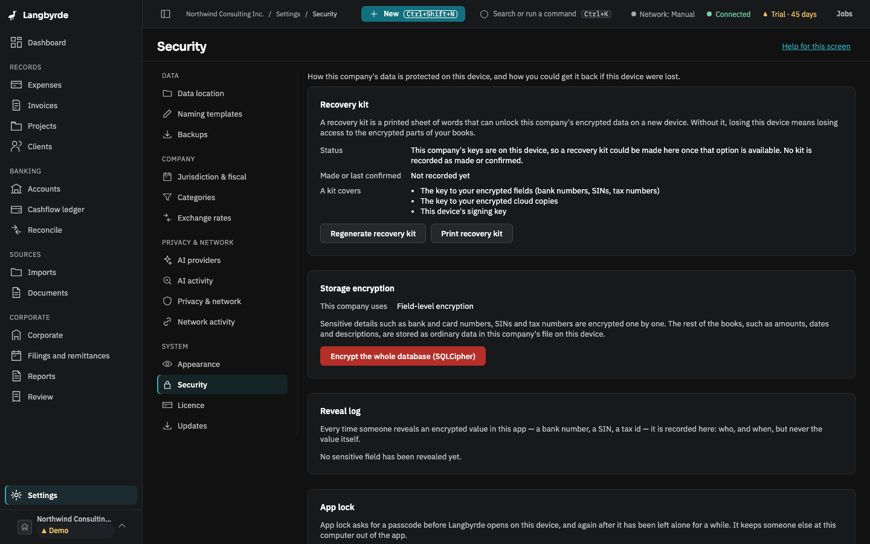
Task: Click the Expenses card icon
Action: click(16, 85)
